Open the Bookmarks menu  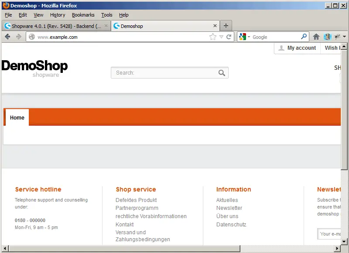point(83,15)
